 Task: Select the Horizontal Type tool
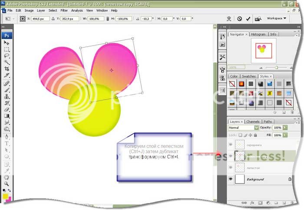(x=7, y=143)
